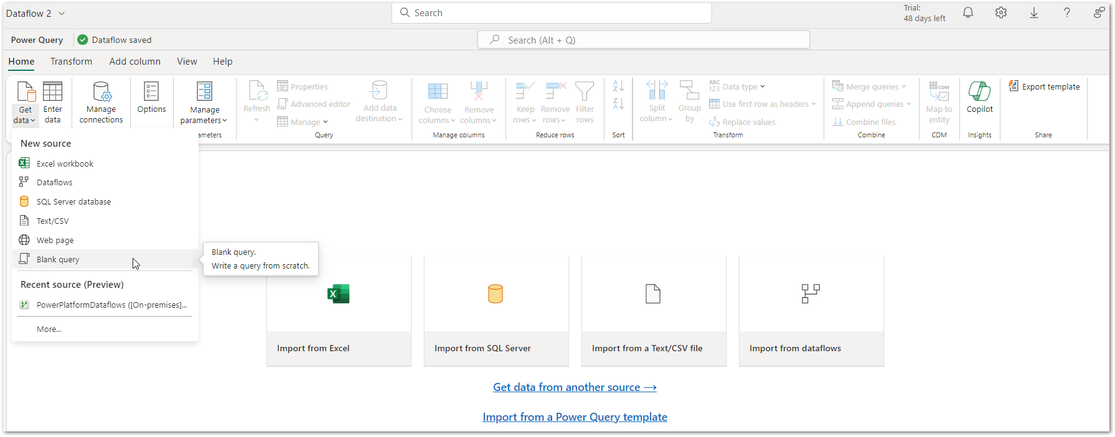1115x437 pixels.
Task: Click the Enter data table icon
Action: [x=53, y=92]
